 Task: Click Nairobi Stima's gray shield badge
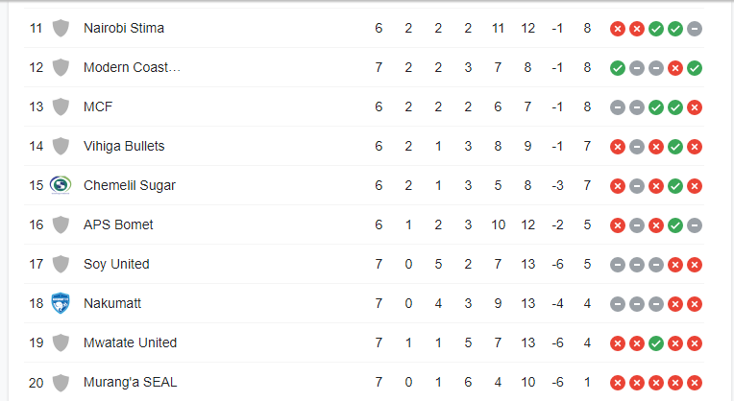(61, 28)
